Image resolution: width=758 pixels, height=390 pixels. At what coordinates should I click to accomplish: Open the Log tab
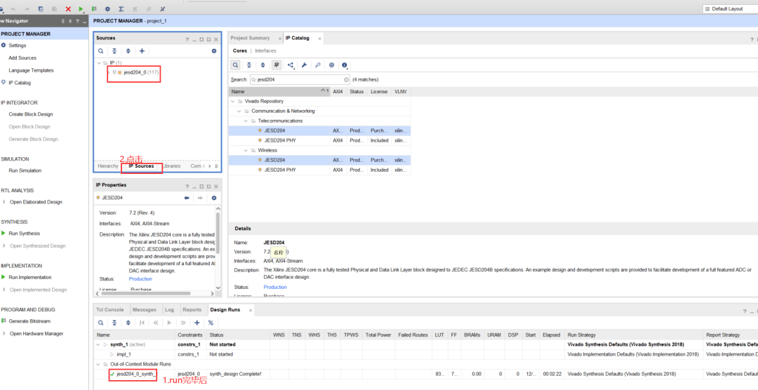169,309
